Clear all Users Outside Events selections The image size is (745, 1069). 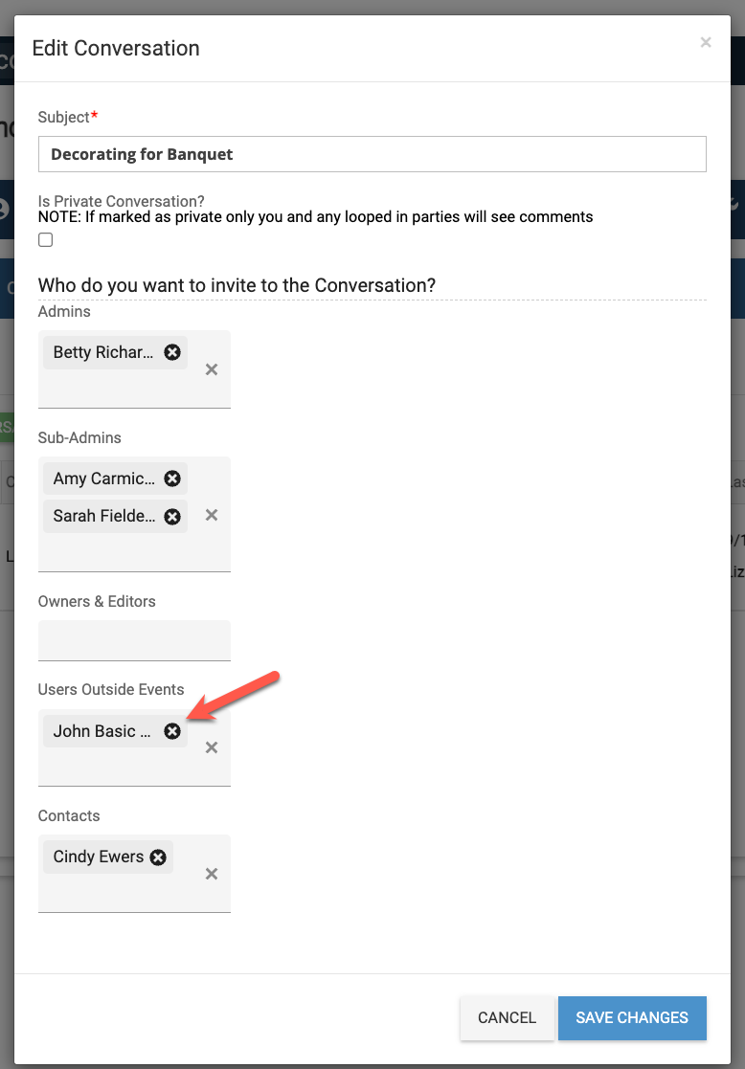(212, 747)
